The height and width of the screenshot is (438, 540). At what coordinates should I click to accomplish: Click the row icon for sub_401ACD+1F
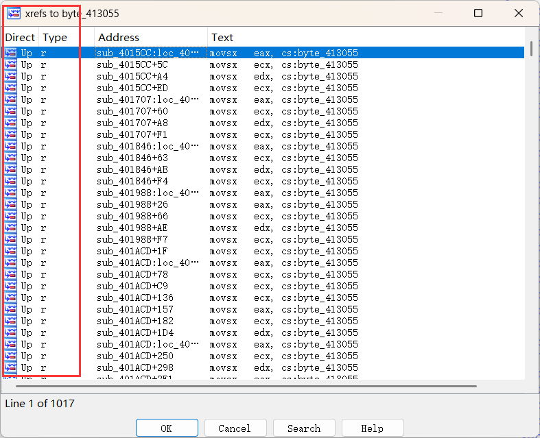coord(11,251)
